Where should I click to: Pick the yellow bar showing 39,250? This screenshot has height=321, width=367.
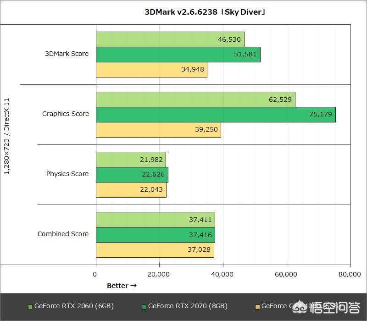click(158, 130)
